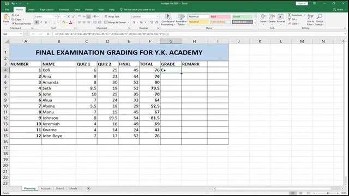Apply the Bad cell style
This screenshot has height=196, width=349.
(x=220, y=17)
